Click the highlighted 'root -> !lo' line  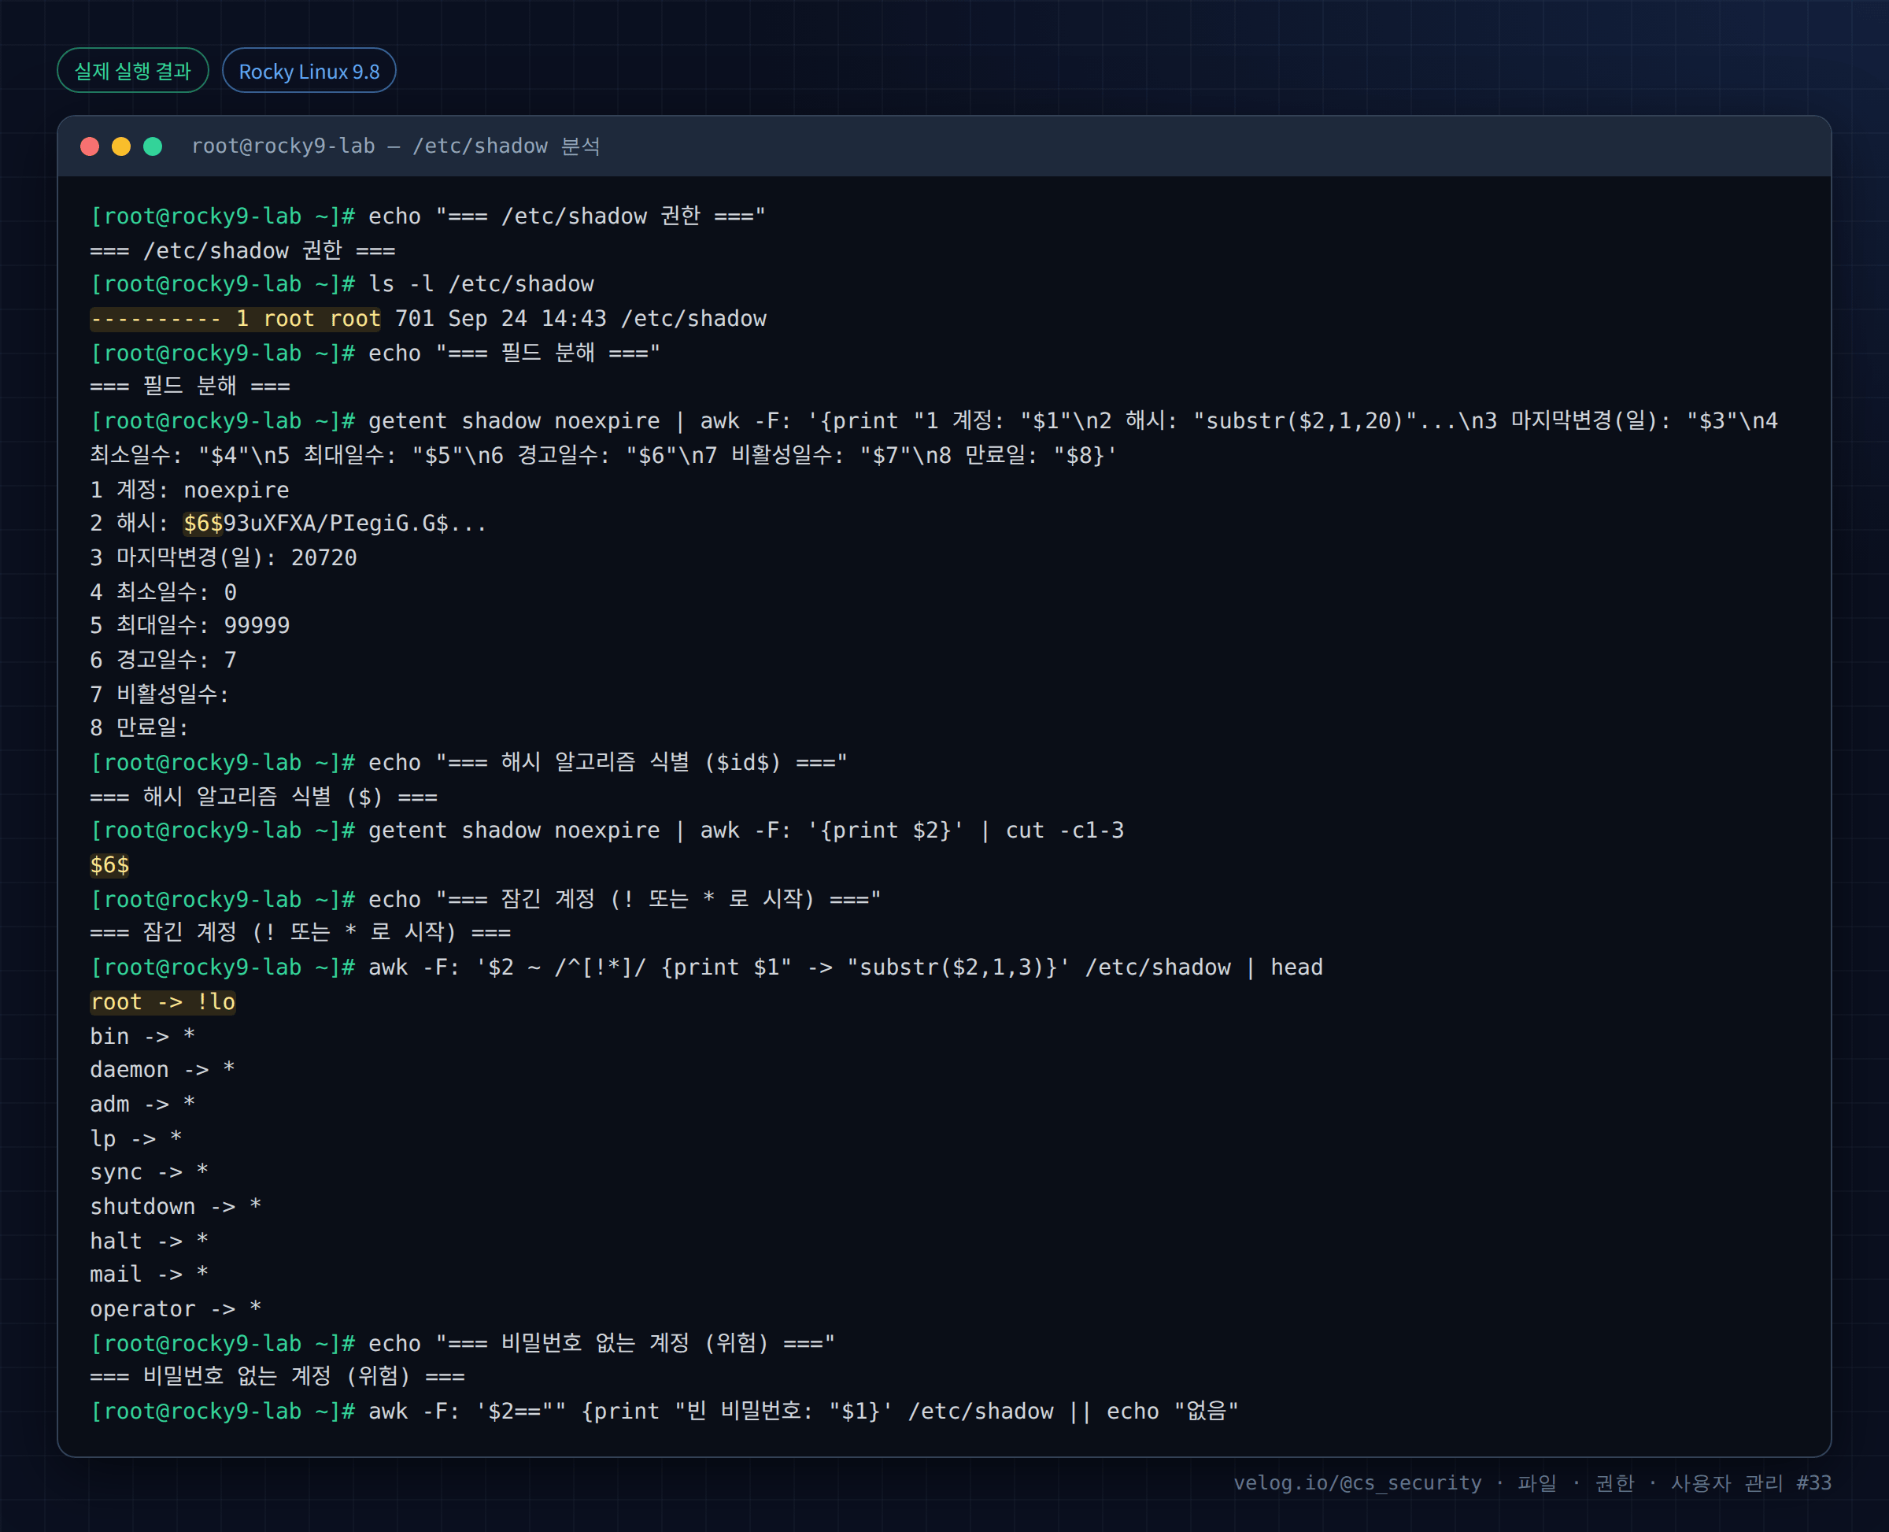coord(163,1001)
